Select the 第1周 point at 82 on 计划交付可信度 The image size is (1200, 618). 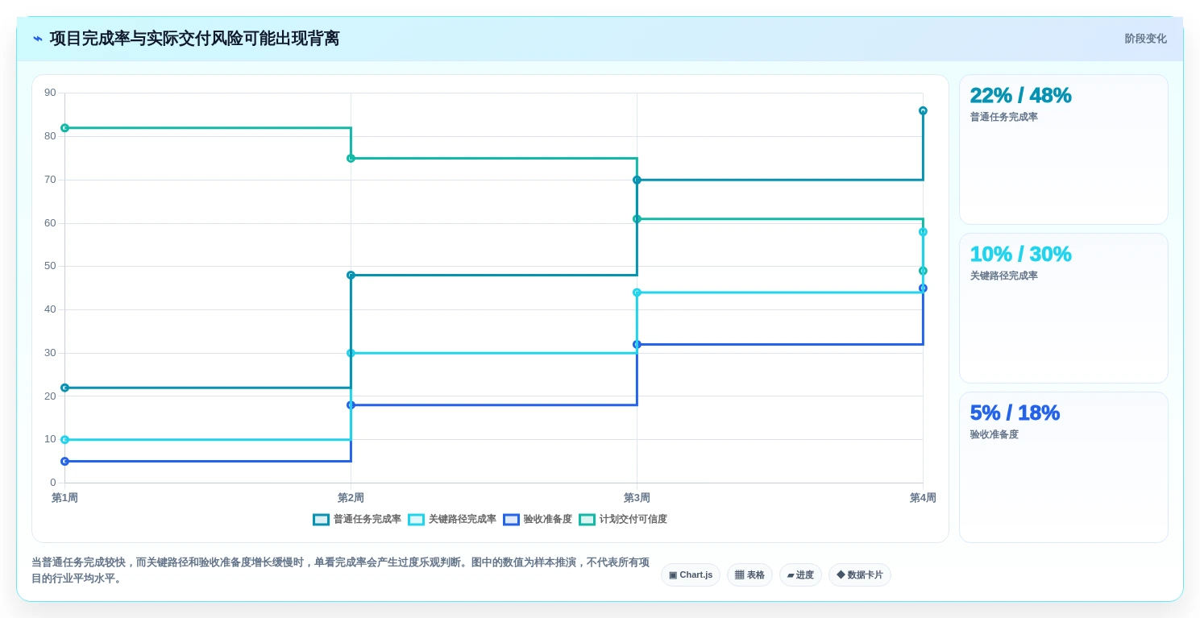click(x=64, y=128)
